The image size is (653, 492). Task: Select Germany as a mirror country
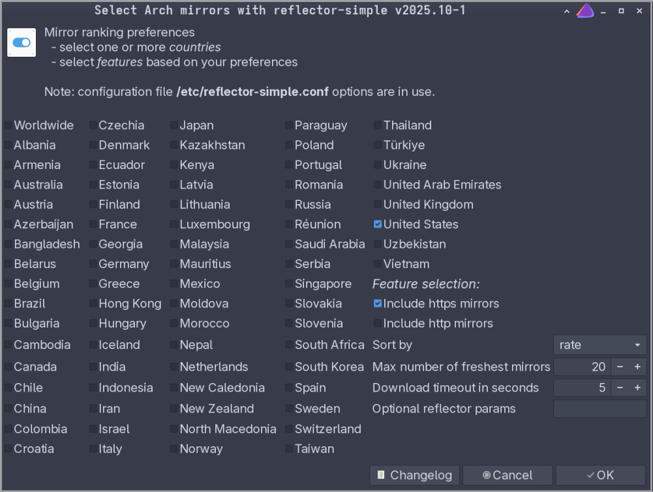pyautogui.click(x=93, y=264)
